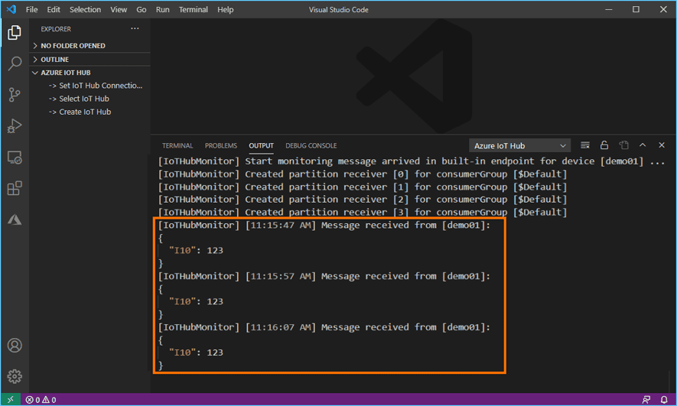Click the Create IoT Hub item
This screenshot has height=406, width=677.
tap(80, 112)
